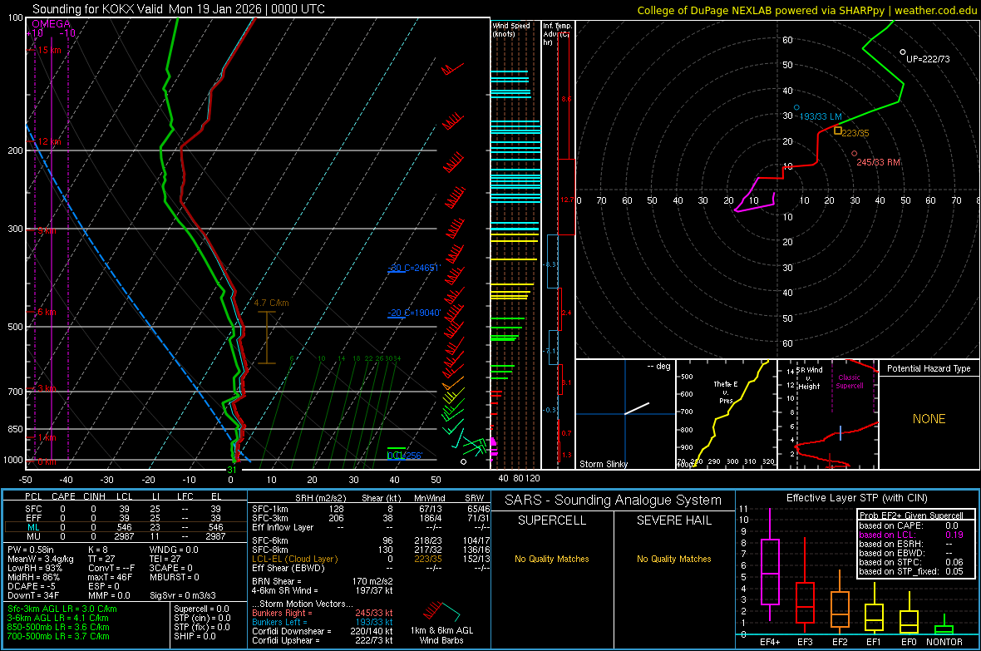Click the 223/35 mean wind label
Viewport: 981px width, 651px height.
pyautogui.click(x=855, y=133)
